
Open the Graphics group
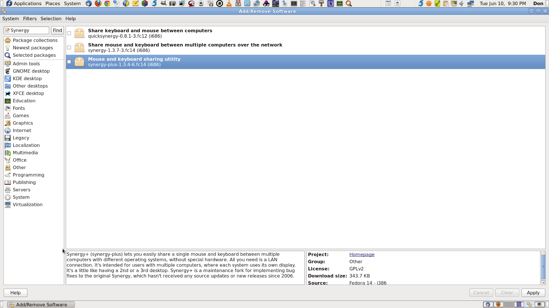click(x=34, y=123)
